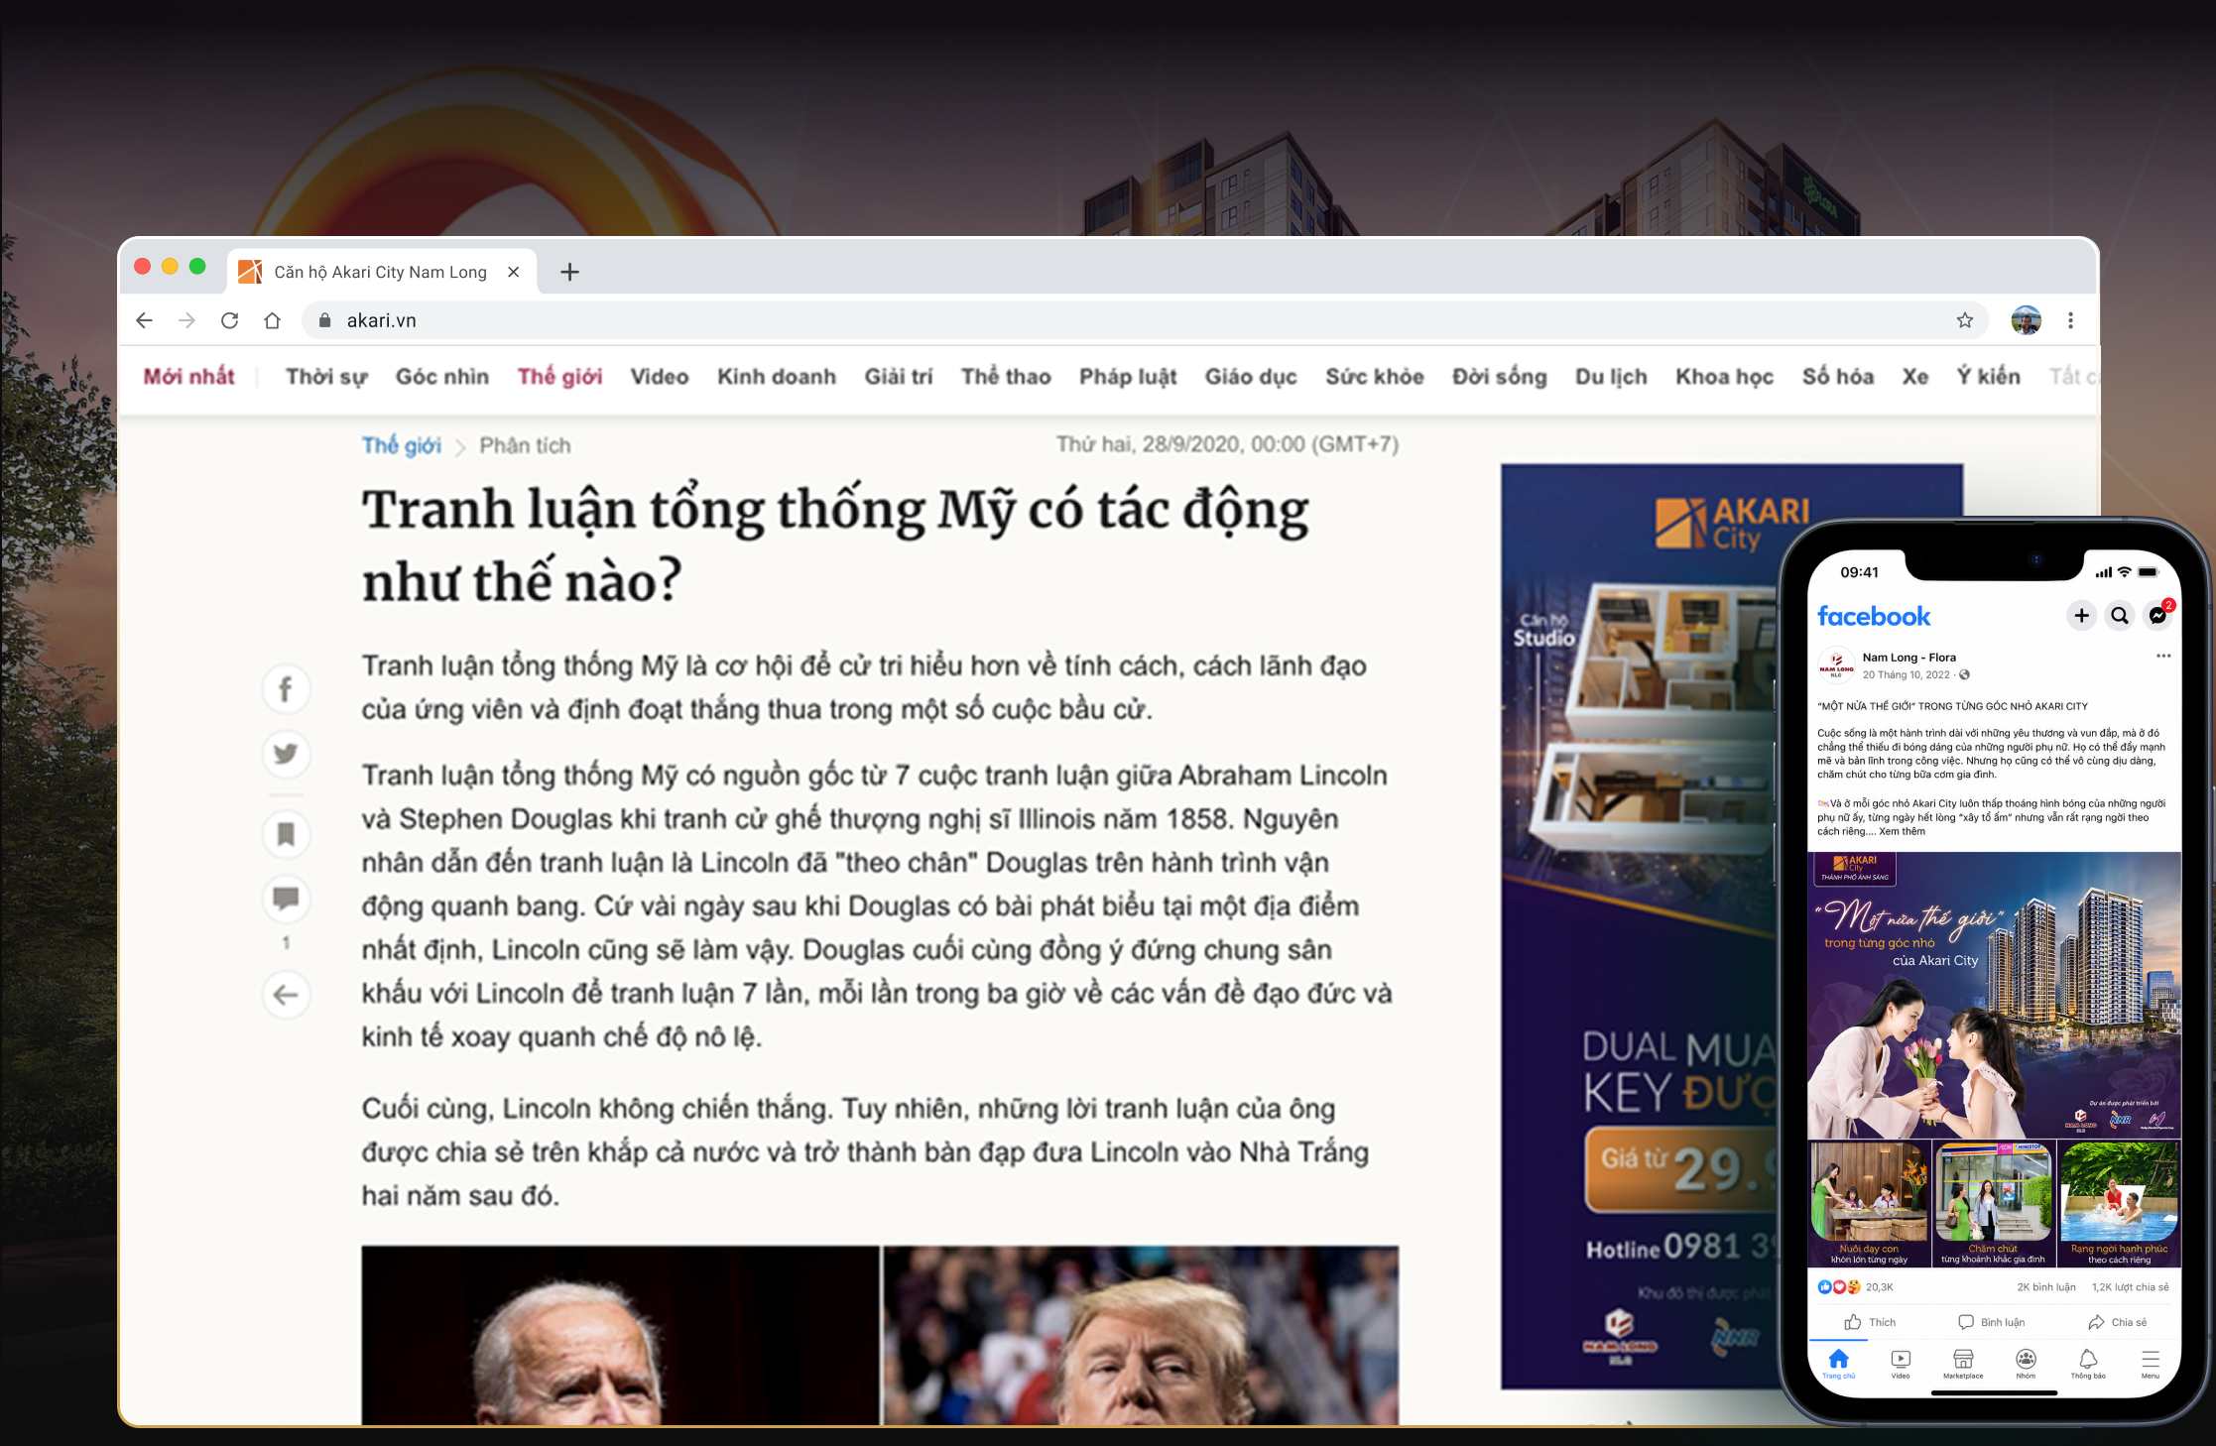The width and height of the screenshot is (2216, 1446).
Task: Open the Pháp luật section
Action: click(1128, 377)
